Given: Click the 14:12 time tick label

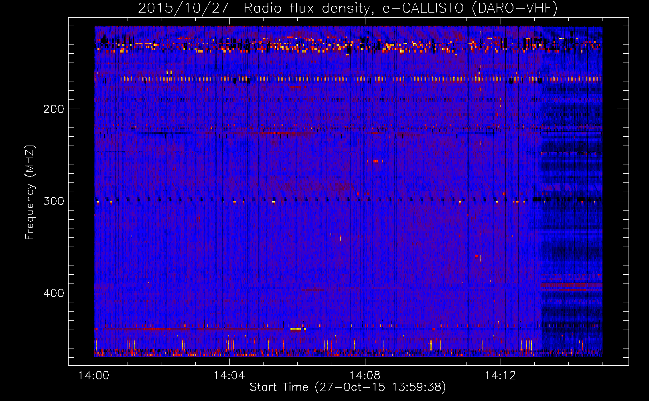Looking at the screenshot, I should (x=501, y=375).
